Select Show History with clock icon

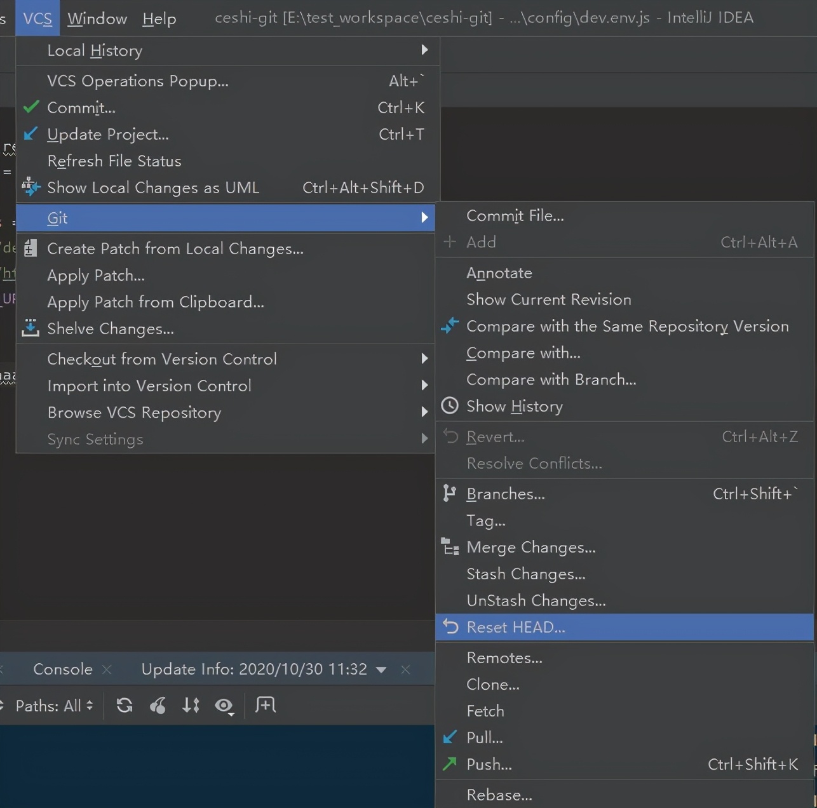click(514, 407)
